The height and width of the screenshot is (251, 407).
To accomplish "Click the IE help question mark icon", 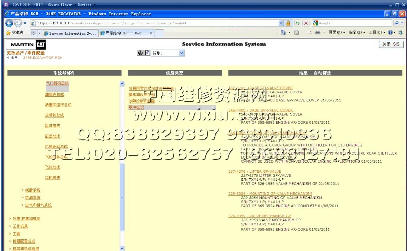I will pos(390,33).
